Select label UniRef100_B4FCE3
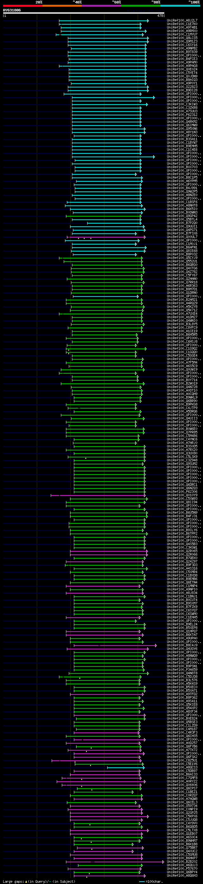This screenshot has height=884, width=203. click(182, 59)
